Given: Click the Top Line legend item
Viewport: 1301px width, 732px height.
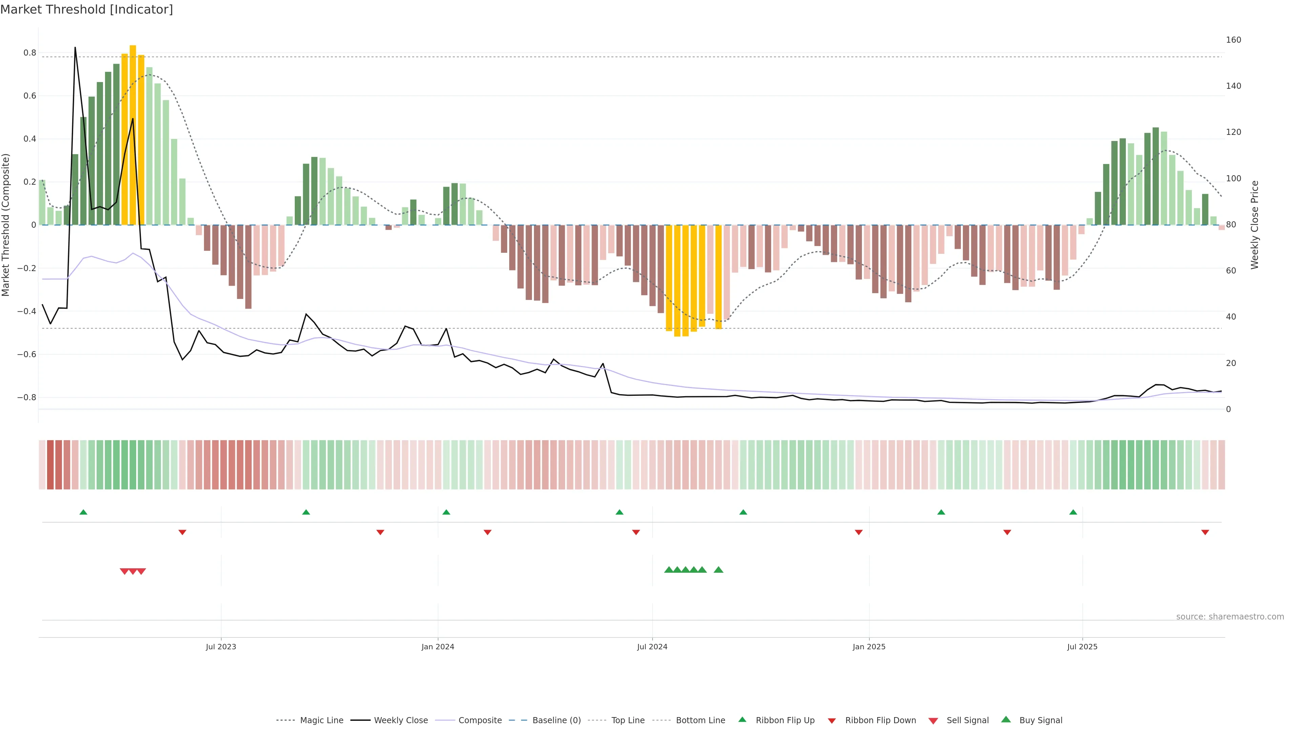Looking at the screenshot, I should coord(628,720).
